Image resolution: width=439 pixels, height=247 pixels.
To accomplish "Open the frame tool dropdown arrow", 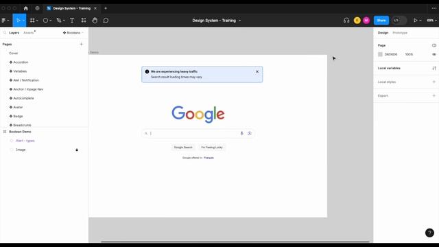I will (x=37, y=21).
